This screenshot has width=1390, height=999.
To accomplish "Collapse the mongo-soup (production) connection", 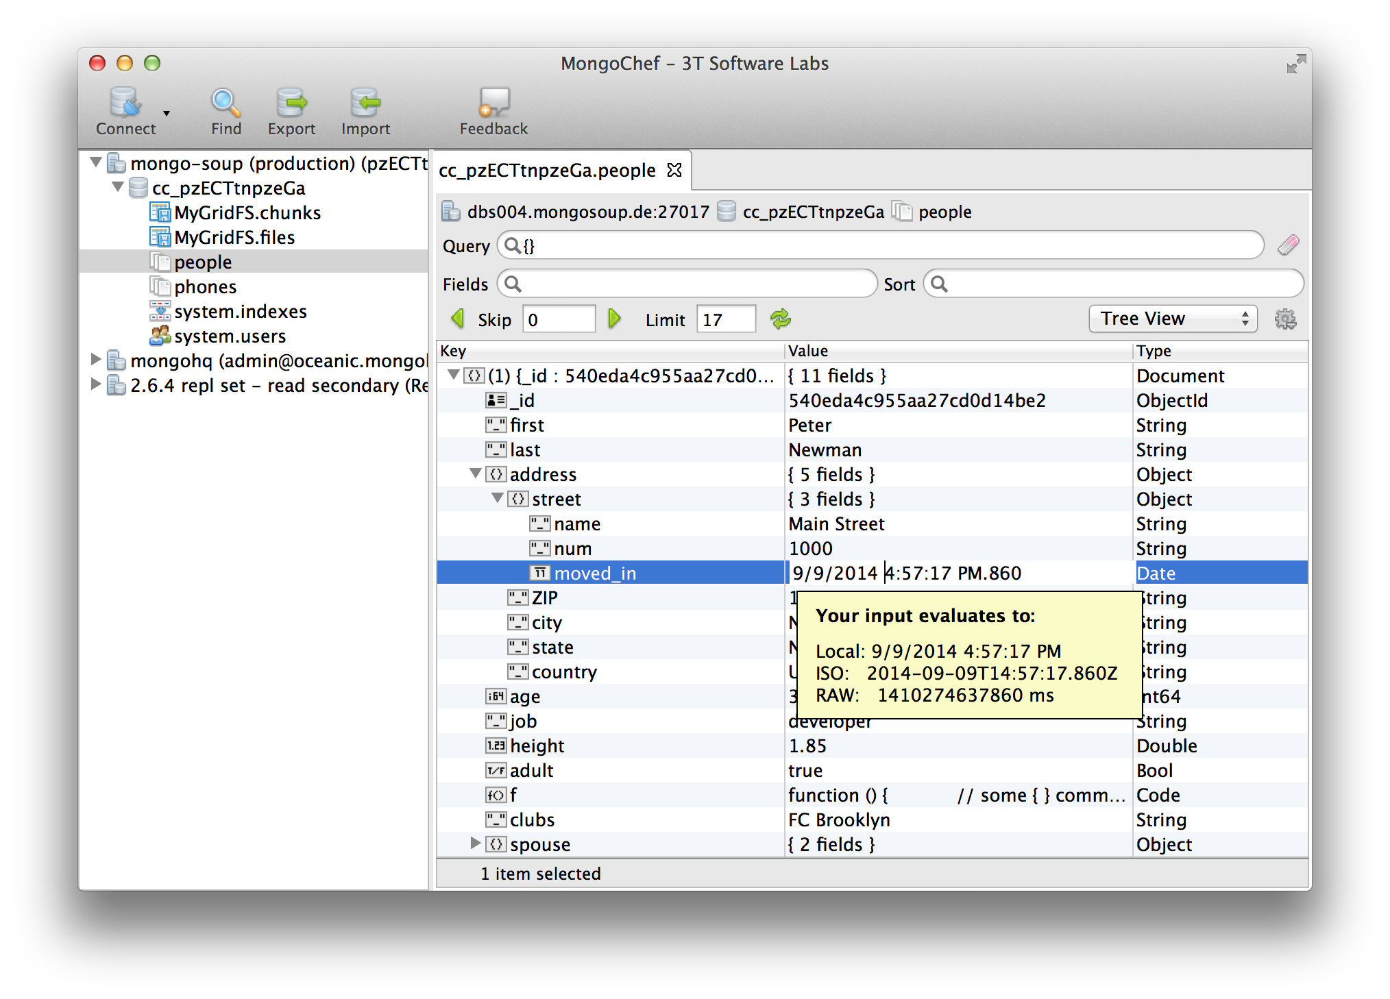I will [x=96, y=163].
